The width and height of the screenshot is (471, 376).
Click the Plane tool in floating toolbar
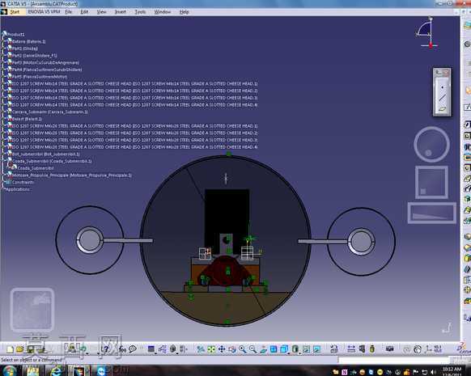tap(442, 108)
